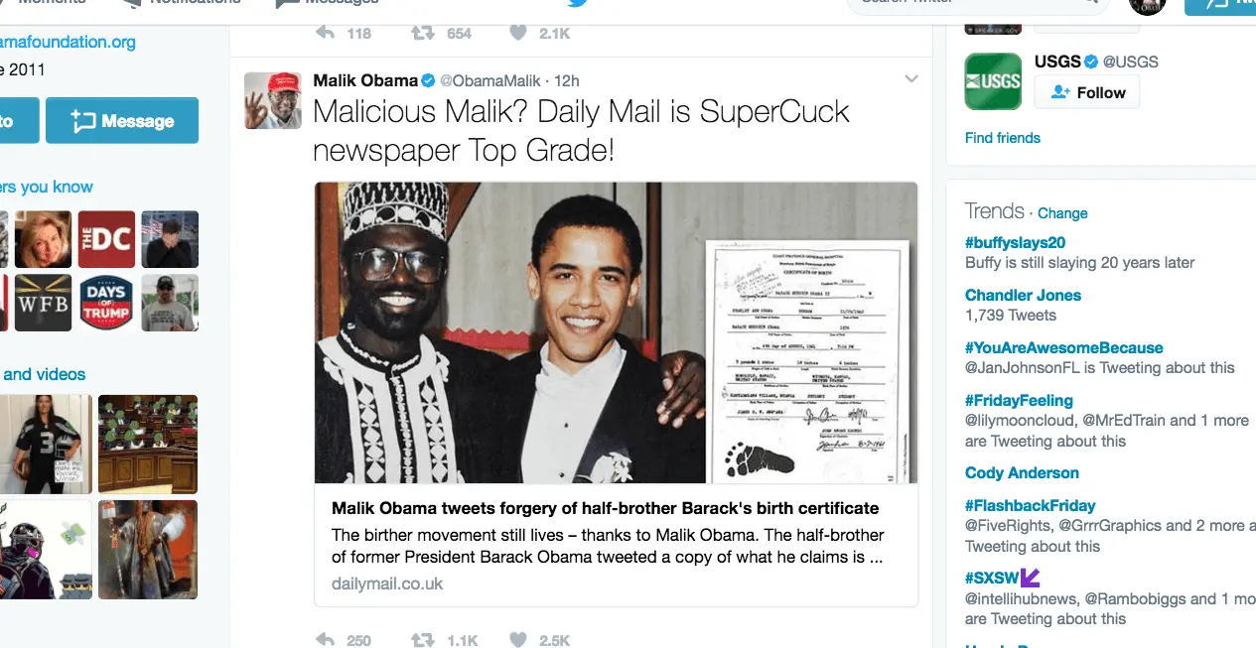Retweet the tweet with 654 retweets
Image resolution: width=1256 pixels, height=648 pixels.
tap(423, 33)
